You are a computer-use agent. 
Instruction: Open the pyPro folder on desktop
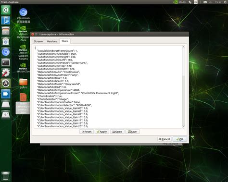click(x=24, y=84)
